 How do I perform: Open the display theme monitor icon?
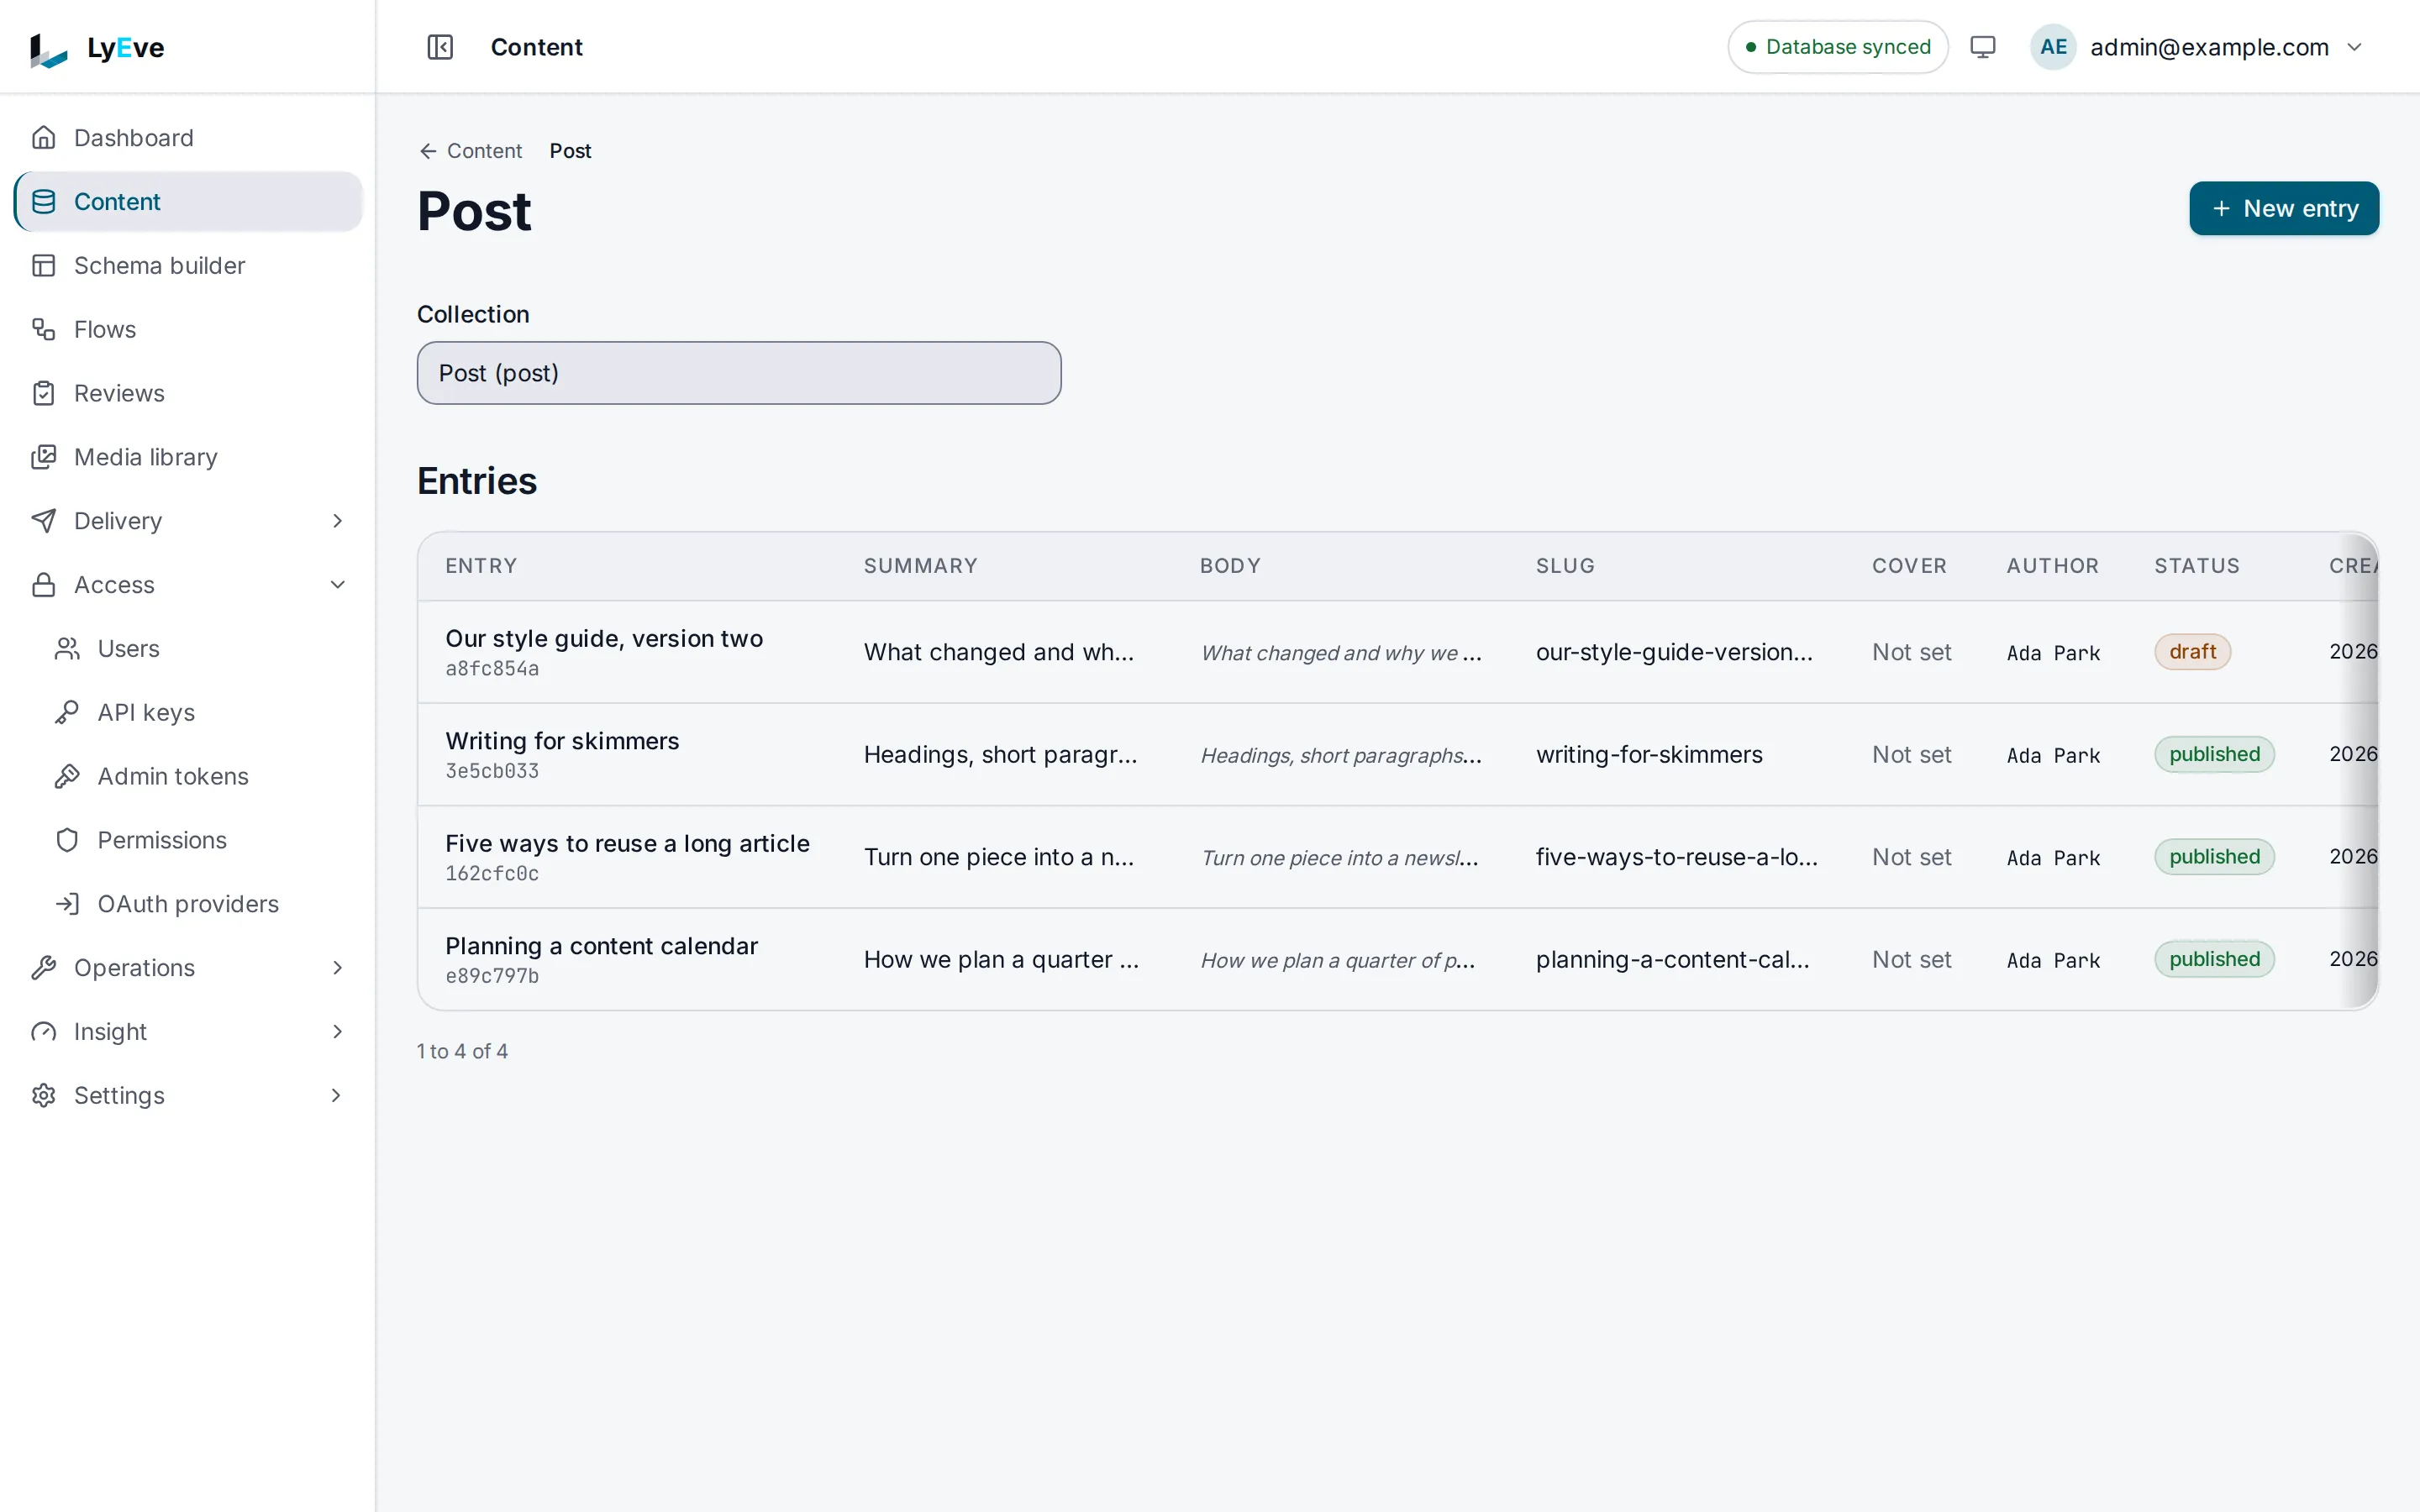[1982, 47]
